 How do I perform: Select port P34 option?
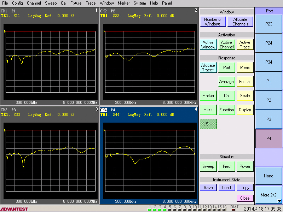tap(268, 62)
